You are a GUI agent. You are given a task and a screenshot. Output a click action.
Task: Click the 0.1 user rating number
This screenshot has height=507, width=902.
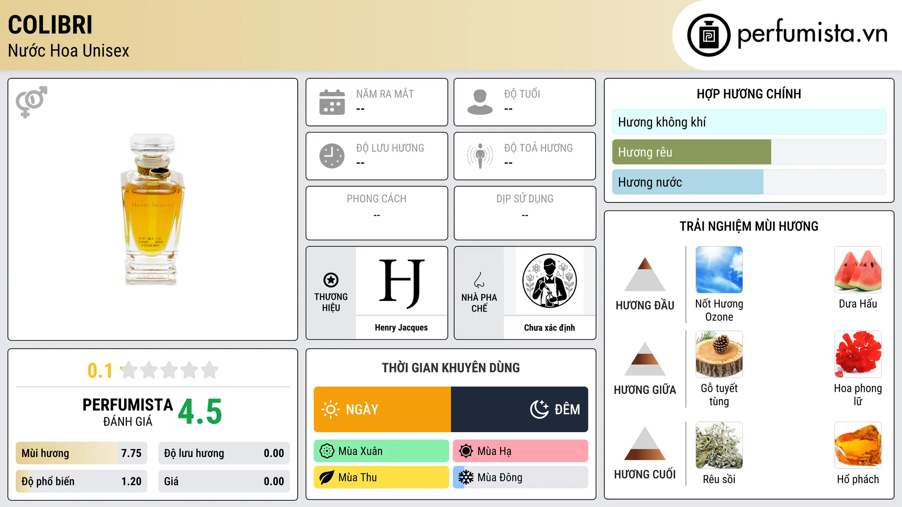[x=100, y=371]
